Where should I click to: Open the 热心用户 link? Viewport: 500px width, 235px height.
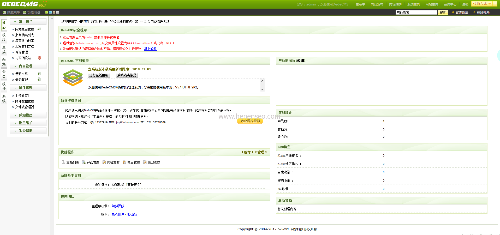click(118, 214)
